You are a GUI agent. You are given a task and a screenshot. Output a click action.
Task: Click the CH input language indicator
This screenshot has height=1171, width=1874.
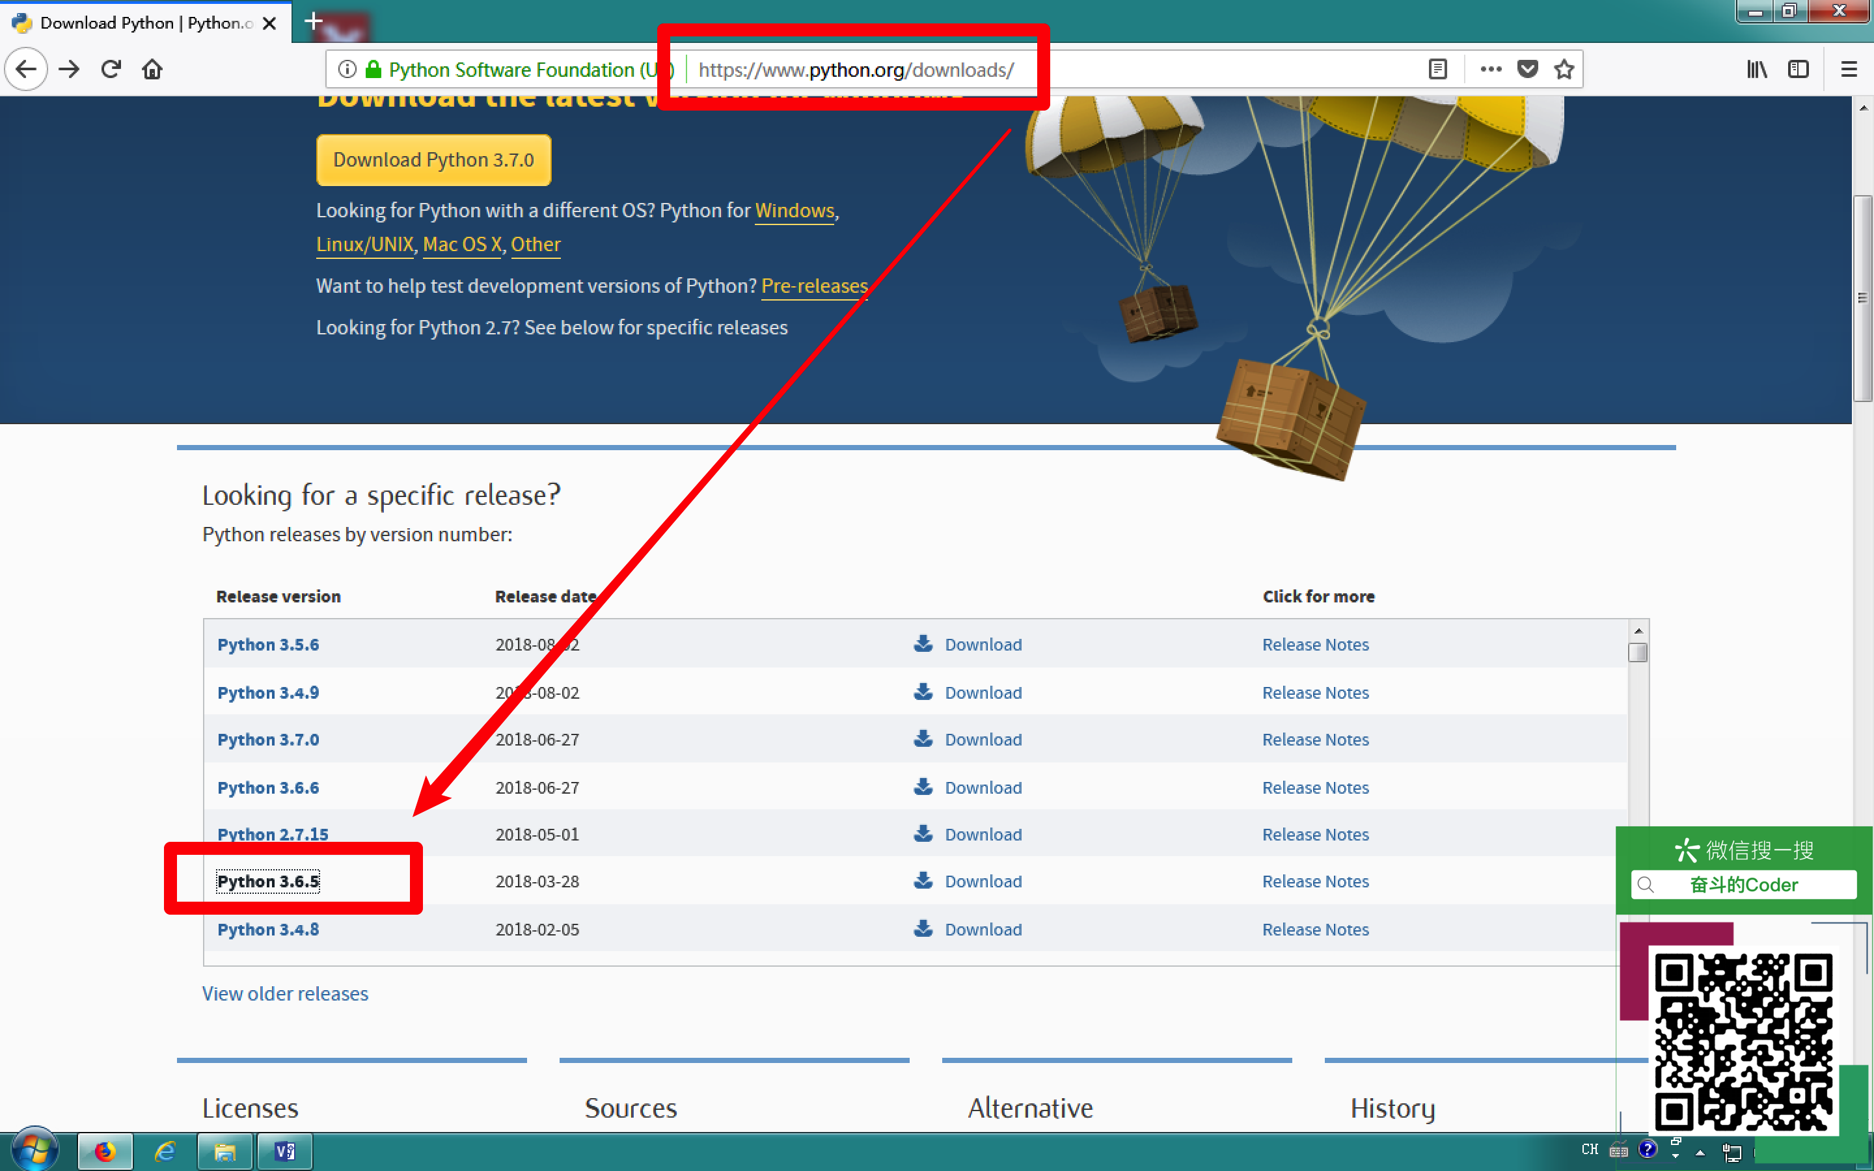1590,1150
